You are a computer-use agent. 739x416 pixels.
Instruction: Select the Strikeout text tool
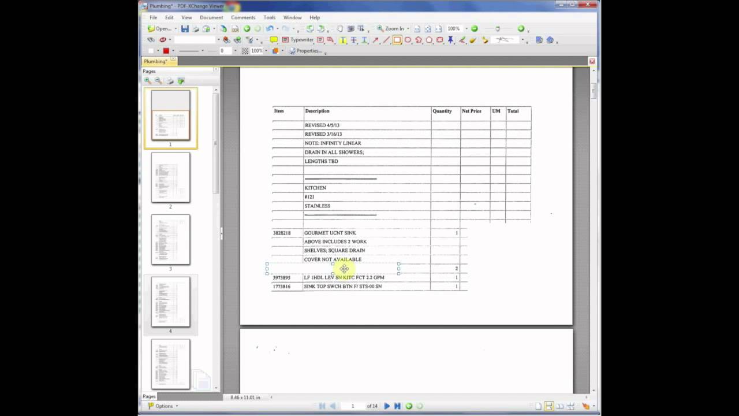pyautogui.click(x=353, y=40)
